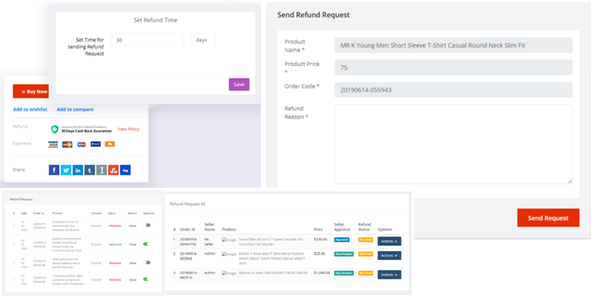598x306 pixels.
Task: Open Actions dropdown for Elastic V Neck T-Shirt
Action: pyautogui.click(x=389, y=255)
